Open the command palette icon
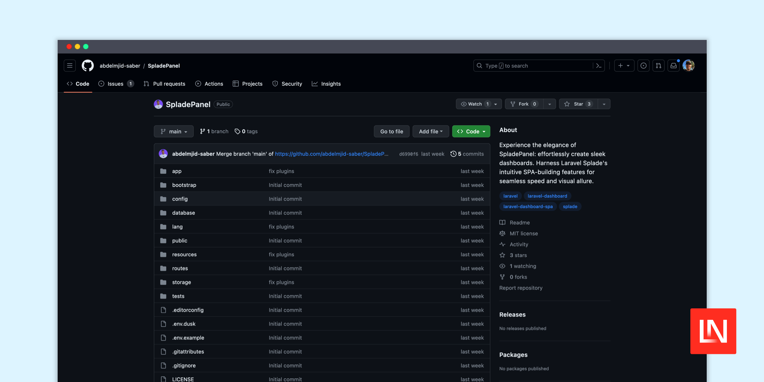 point(599,66)
